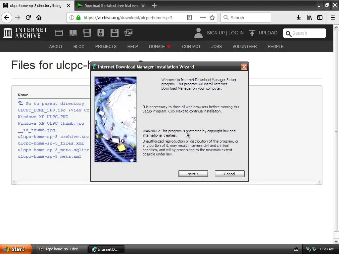The width and height of the screenshot is (339, 254).
Task: Open the BLOG menu item
Action: [79, 46]
